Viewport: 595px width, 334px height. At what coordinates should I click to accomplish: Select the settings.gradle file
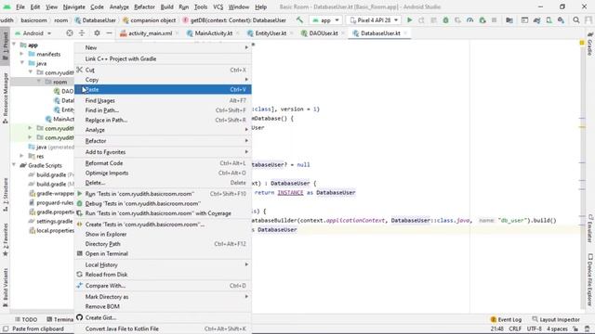(51, 221)
